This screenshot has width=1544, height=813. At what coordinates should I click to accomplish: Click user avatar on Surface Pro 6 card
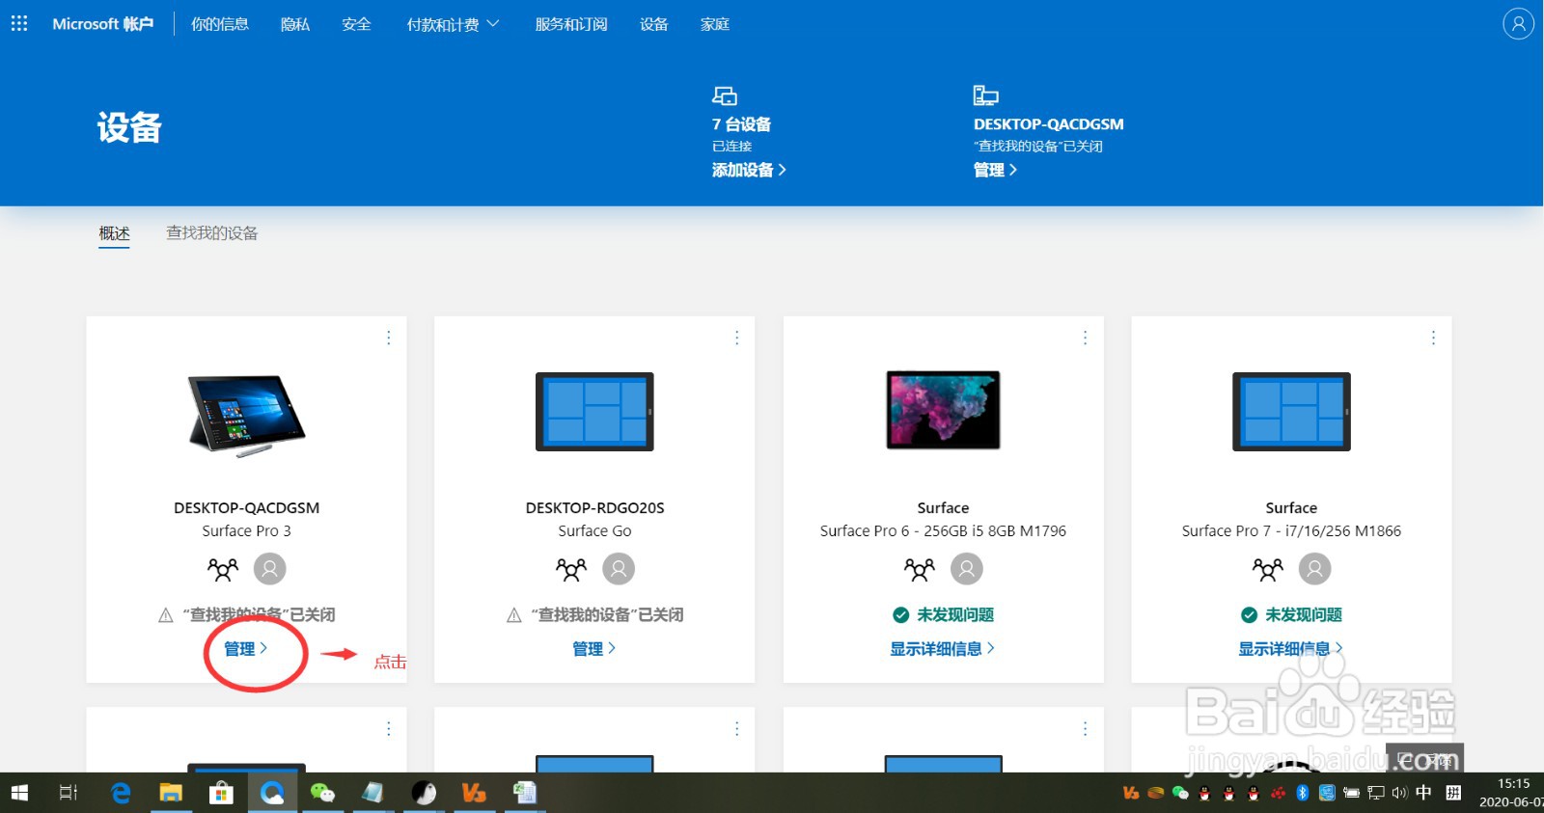point(967,569)
